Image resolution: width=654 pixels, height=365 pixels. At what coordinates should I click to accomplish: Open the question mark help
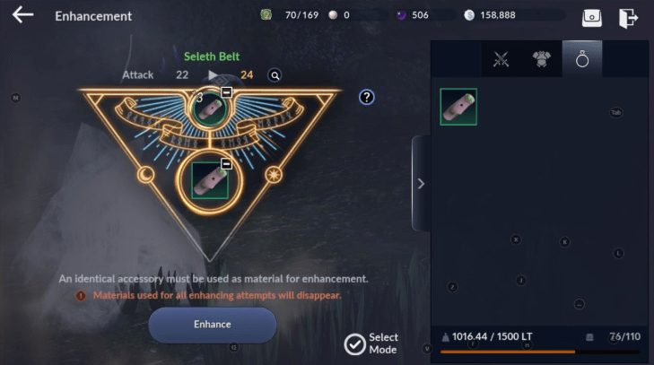(367, 97)
